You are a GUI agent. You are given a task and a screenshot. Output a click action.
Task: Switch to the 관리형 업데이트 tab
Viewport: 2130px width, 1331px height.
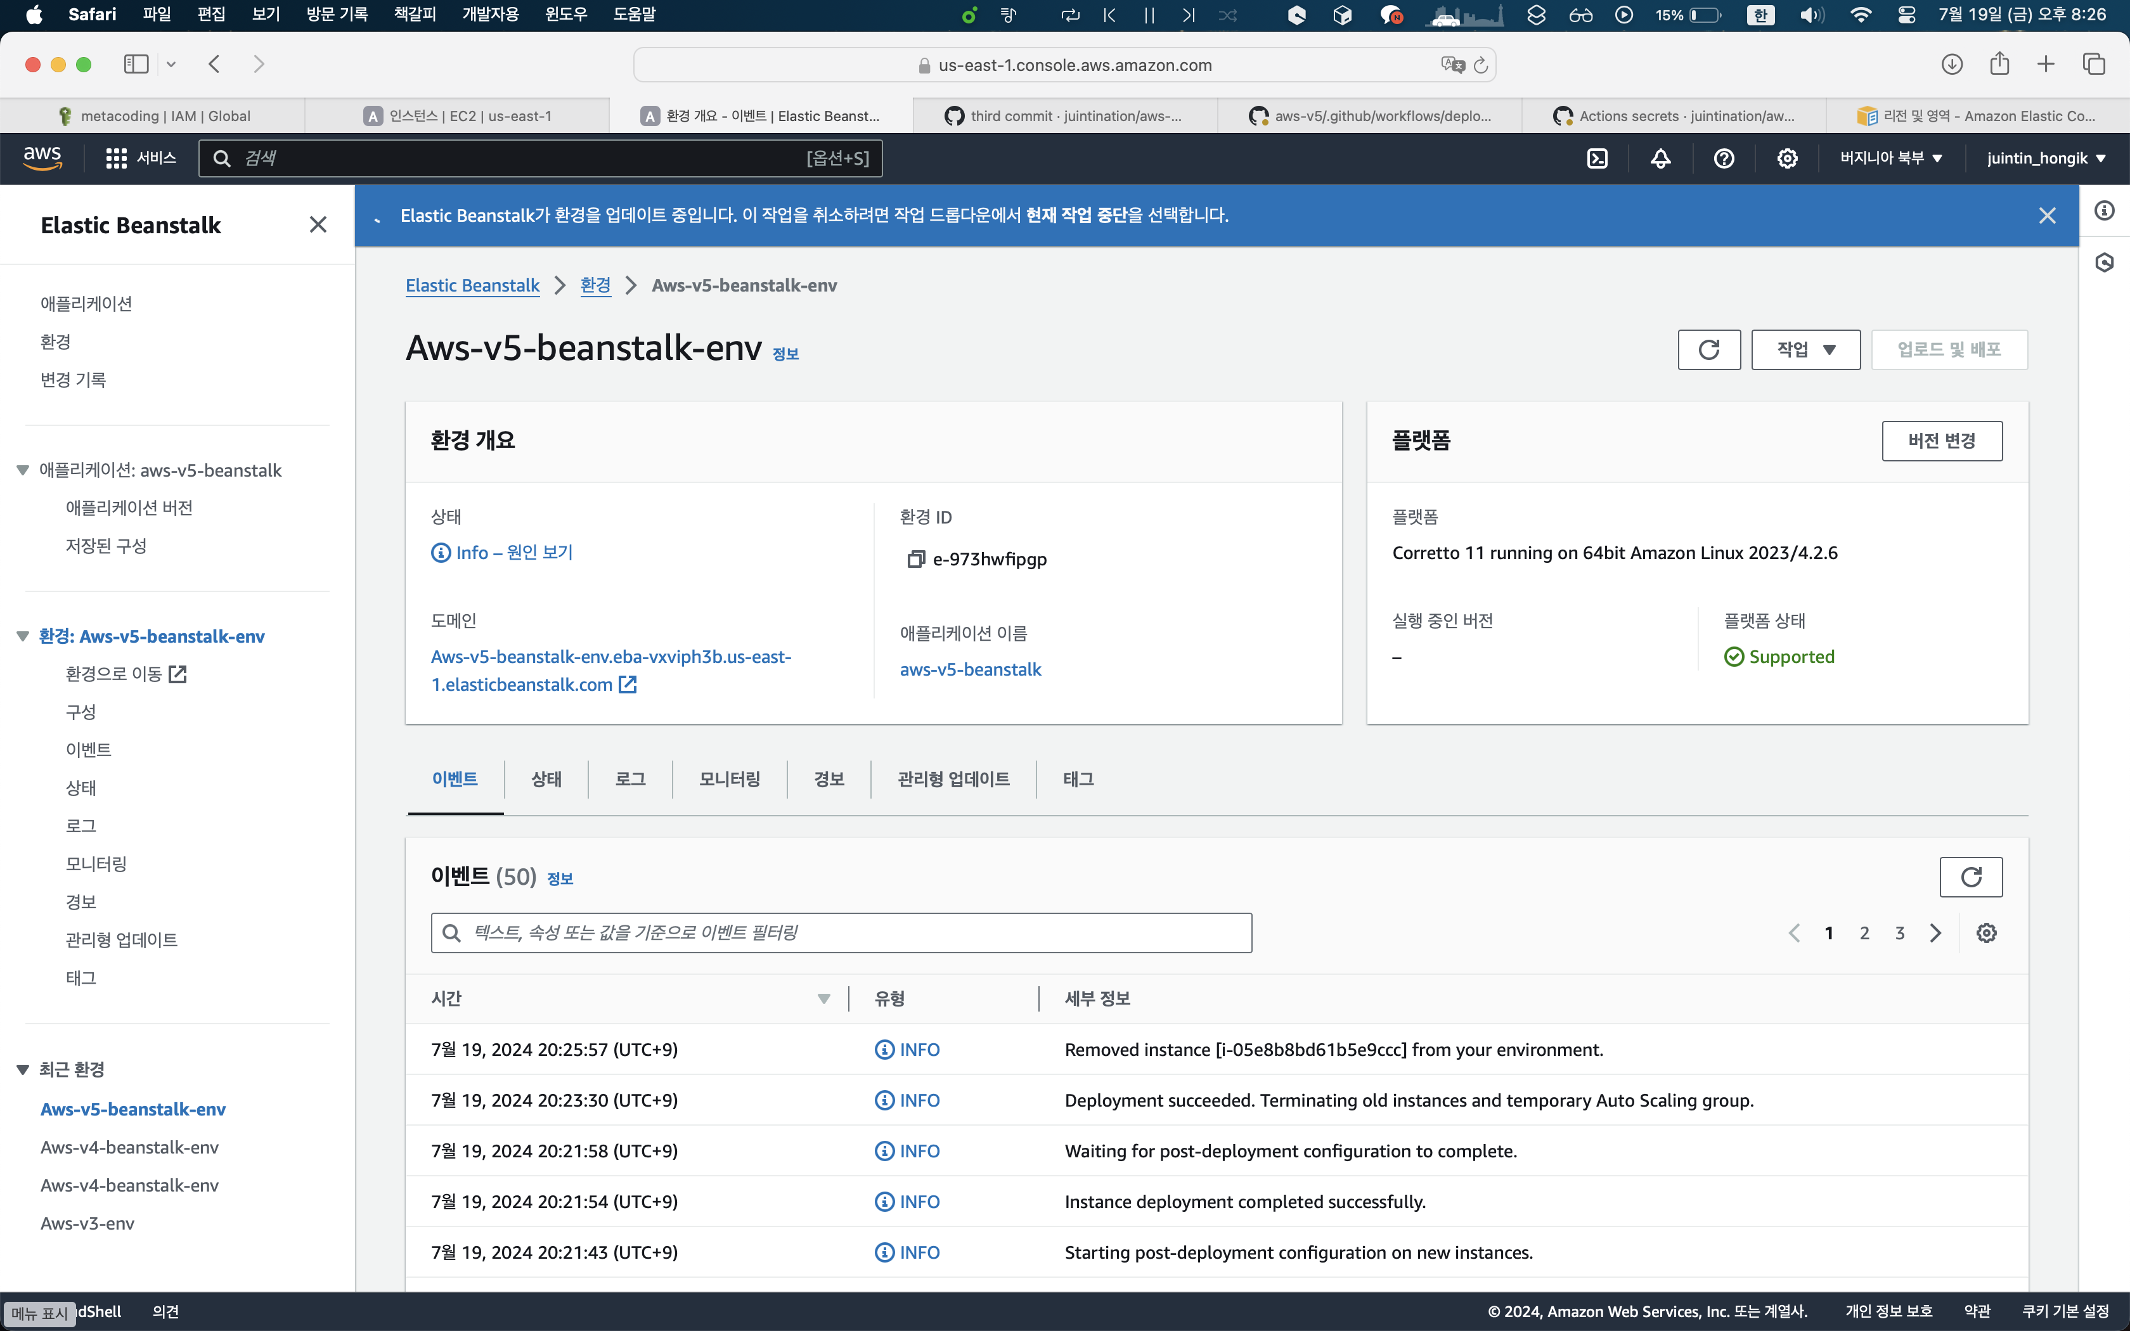953,779
